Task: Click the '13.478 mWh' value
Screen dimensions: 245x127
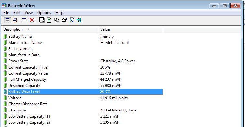Action: [x=111, y=73]
